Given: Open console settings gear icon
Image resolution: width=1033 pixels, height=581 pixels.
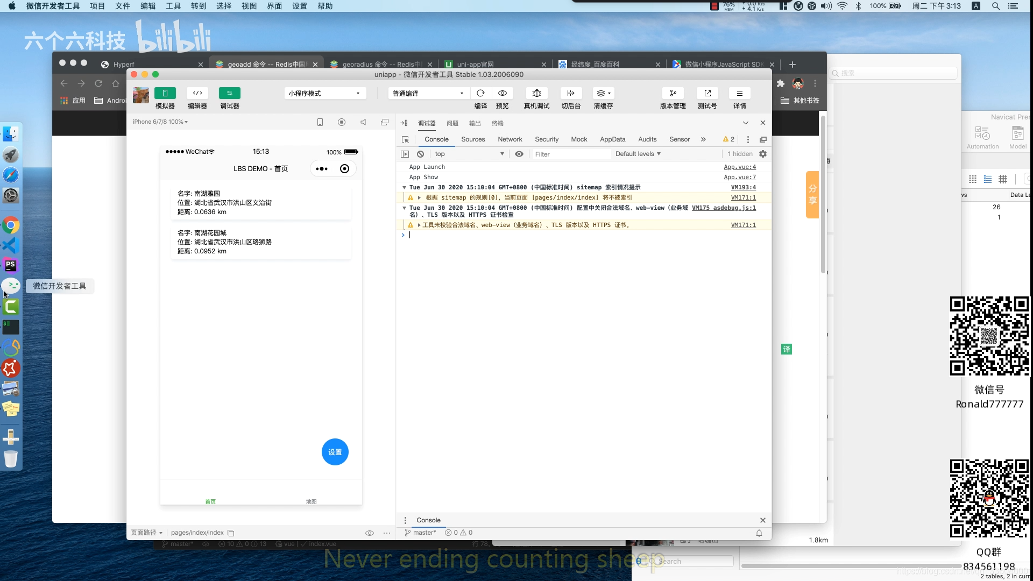Looking at the screenshot, I should tap(762, 154).
